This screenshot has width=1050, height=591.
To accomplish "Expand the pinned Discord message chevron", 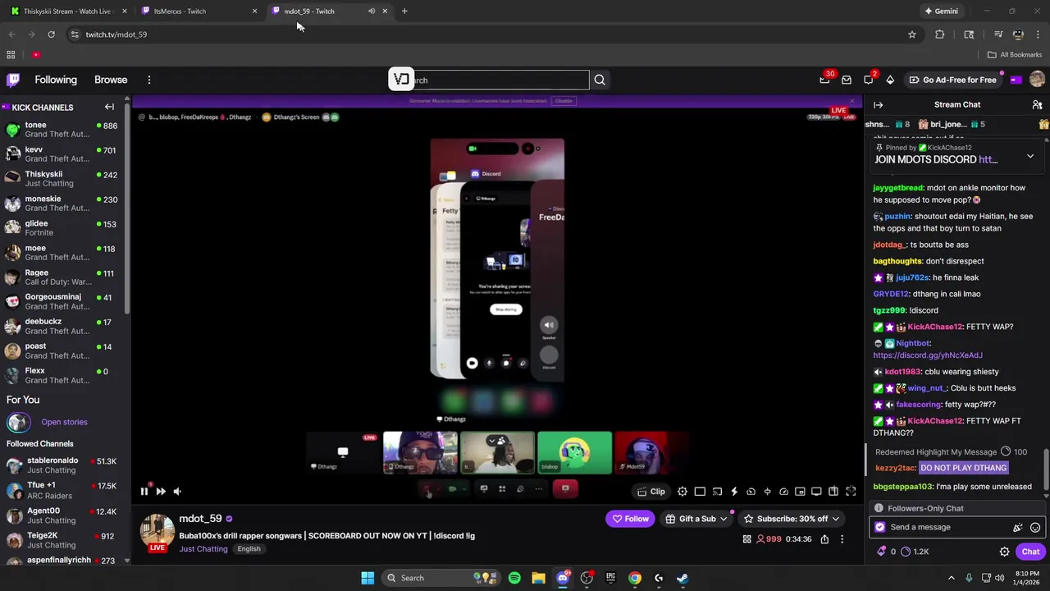I will pos(1030,156).
